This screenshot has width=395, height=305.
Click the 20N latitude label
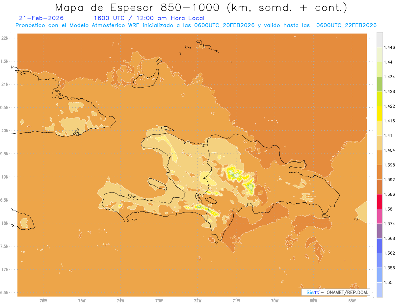pos(6,131)
